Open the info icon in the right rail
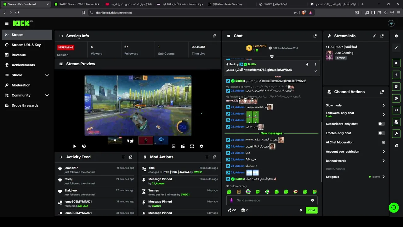The image size is (403, 227). (396, 36)
